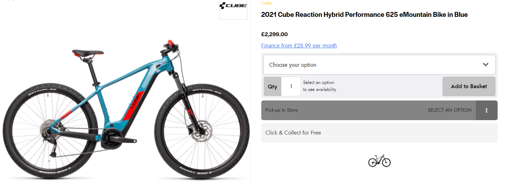Open the three-dot pick-up options menu
Image resolution: width=511 pixels, height=189 pixels.
click(486, 110)
